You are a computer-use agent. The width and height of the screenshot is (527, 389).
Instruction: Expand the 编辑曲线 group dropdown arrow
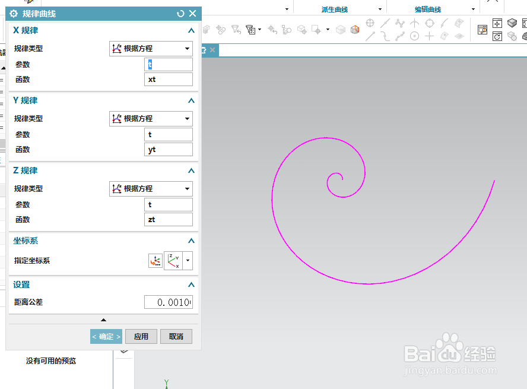(x=473, y=10)
